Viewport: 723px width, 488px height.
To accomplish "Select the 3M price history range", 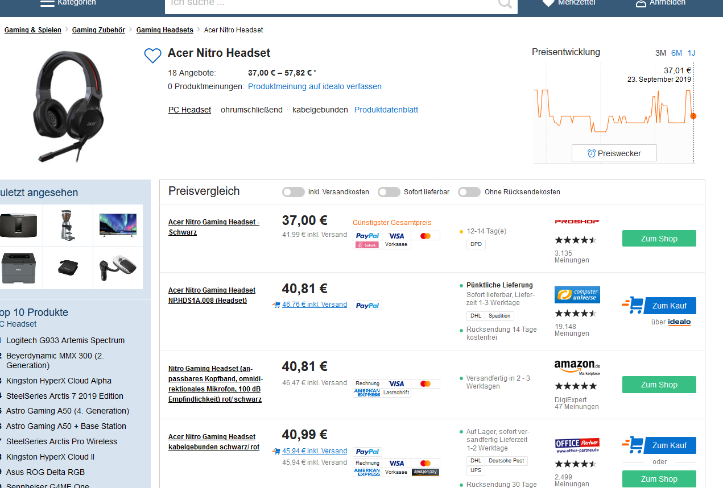I will coord(660,53).
